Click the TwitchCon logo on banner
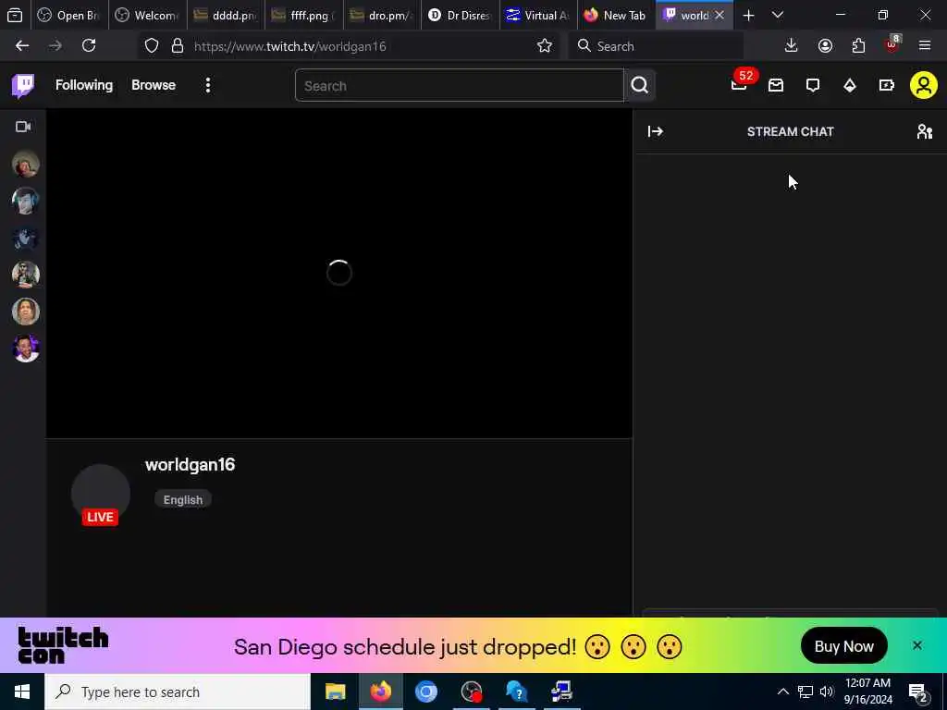The image size is (947, 710). click(63, 645)
